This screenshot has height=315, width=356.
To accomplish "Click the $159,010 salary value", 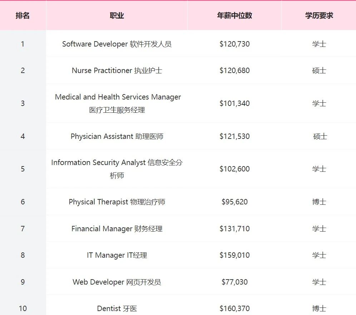I will [x=234, y=255].
